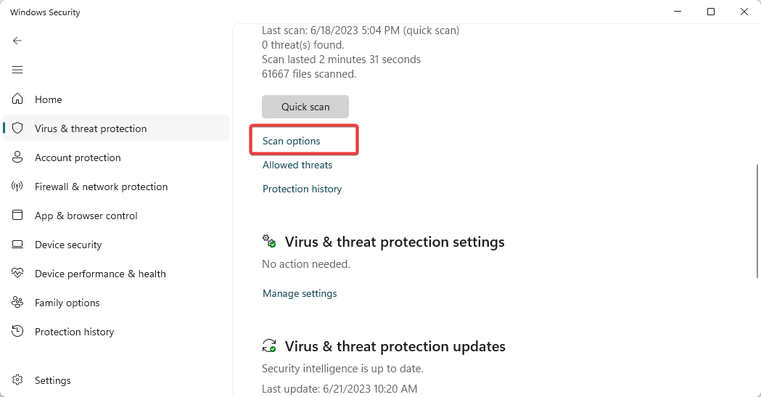
Task: Open Manage settings link
Action: click(300, 294)
